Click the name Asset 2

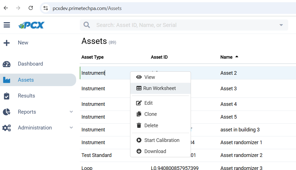pyautogui.click(x=228, y=73)
